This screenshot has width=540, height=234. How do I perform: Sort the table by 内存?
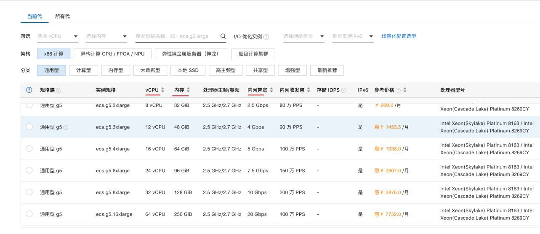(x=188, y=90)
